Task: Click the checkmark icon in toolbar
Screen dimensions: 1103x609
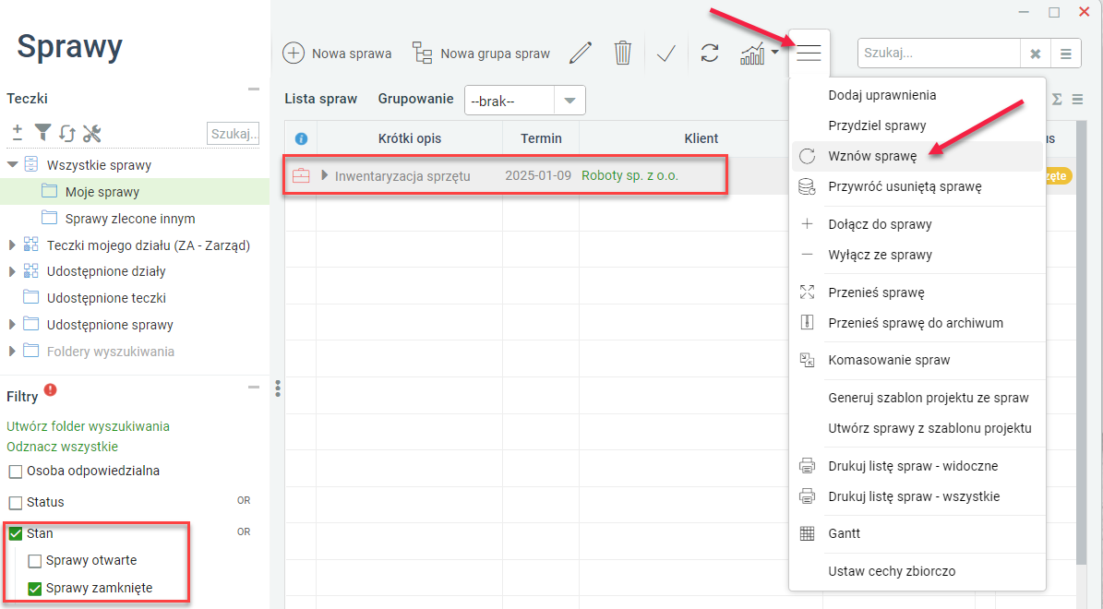Action: pyautogui.click(x=666, y=54)
